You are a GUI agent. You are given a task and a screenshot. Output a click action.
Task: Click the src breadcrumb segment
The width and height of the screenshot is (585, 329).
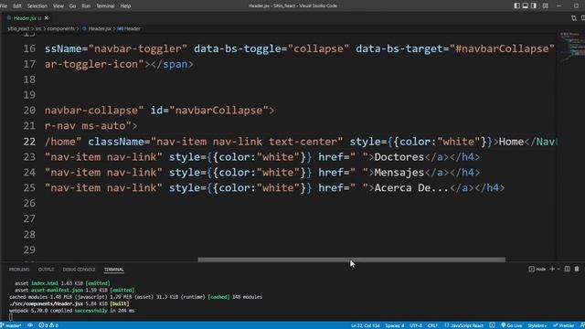click(x=38, y=28)
